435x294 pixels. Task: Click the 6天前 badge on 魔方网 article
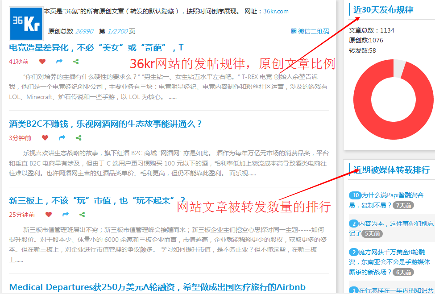coord(403,273)
